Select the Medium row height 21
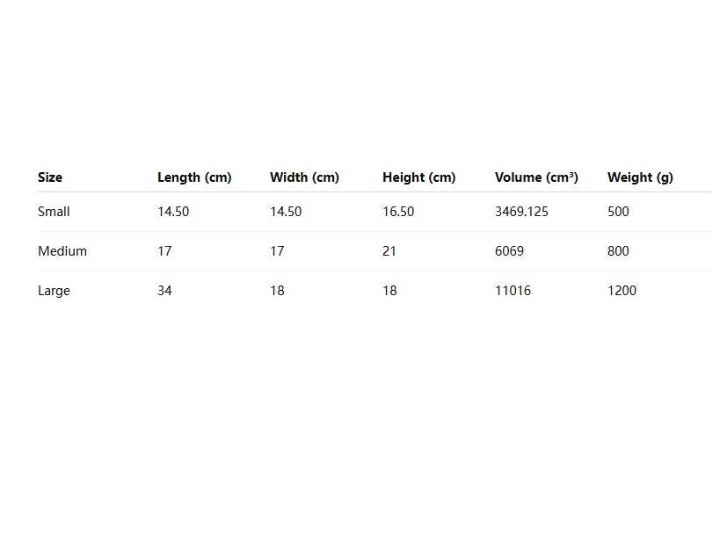This screenshot has width=727, height=542. pos(389,251)
